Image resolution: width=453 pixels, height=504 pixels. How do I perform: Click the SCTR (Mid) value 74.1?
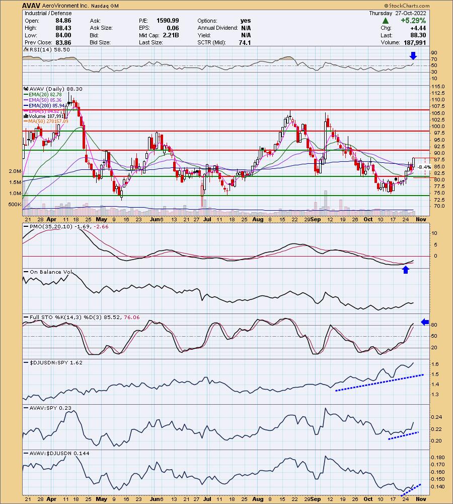click(x=245, y=42)
